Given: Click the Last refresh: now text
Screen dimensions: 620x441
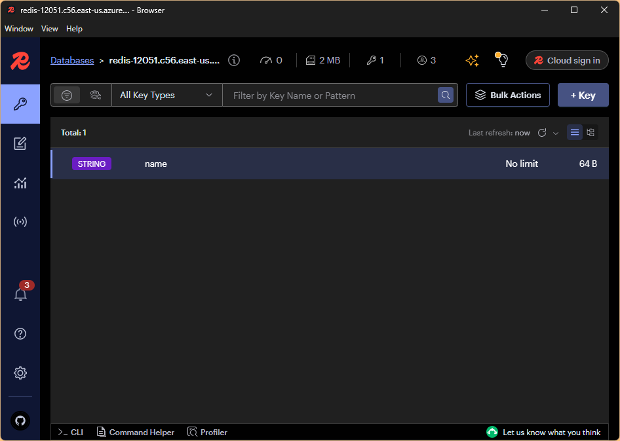Looking at the screenshot, I should click(499, 133).
